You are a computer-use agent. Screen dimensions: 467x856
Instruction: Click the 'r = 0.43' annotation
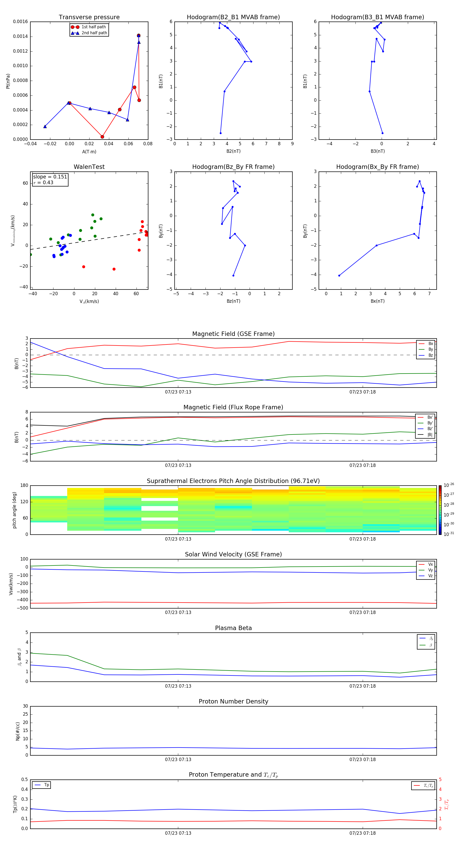pyautogui.click(x=43, y=182)
